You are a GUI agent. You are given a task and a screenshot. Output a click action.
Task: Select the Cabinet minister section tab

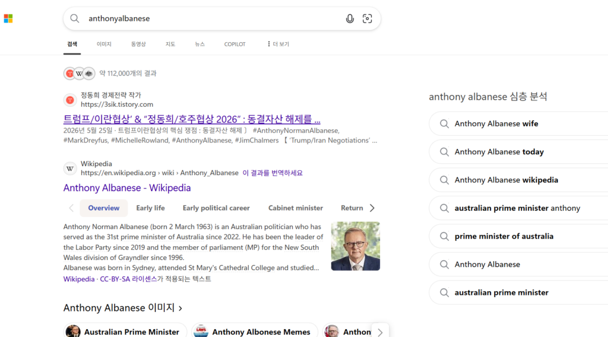[296, 208]
